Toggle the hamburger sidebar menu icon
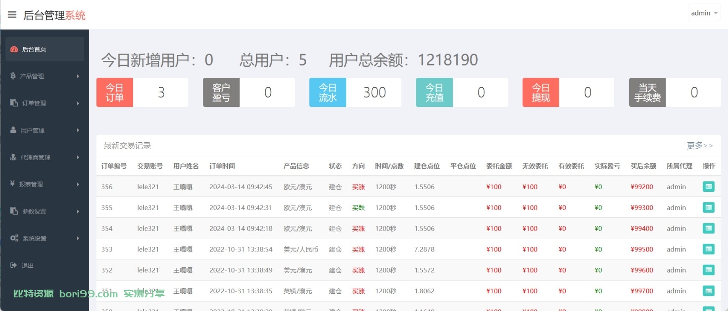The height and width of the screenshot is (311, 728). pyautogui.click(x=12, y=15)
